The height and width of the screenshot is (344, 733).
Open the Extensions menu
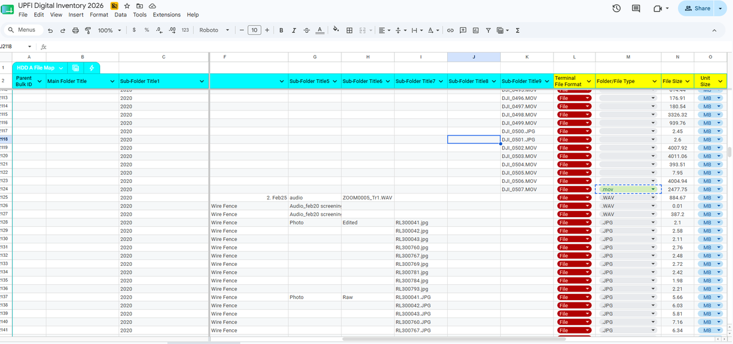pos(167,15)
